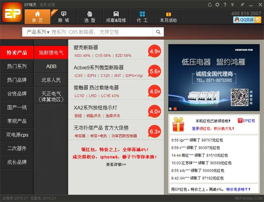Select 成长品牌 category
This screenshot has width=264, height=202.
[x=17, y=162]
